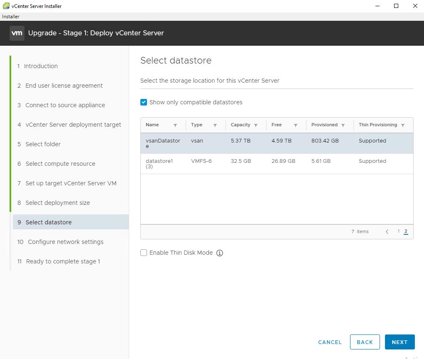Click the Type column filter icon

[215, 125]
